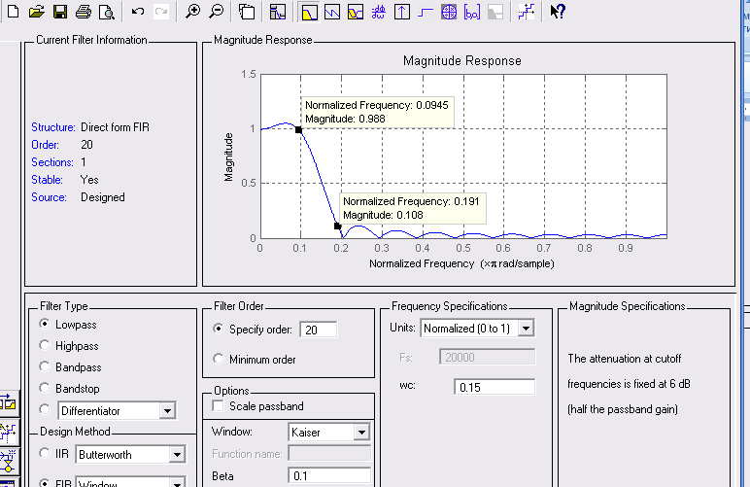
Task: Open the Units Normalized (0 to 1) dropdown
Action: pos(527,329)
